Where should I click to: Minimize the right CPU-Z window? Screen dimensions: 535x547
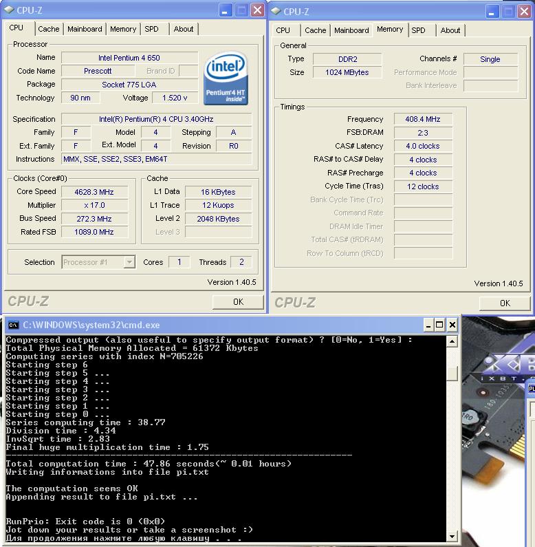click(492, 12)
